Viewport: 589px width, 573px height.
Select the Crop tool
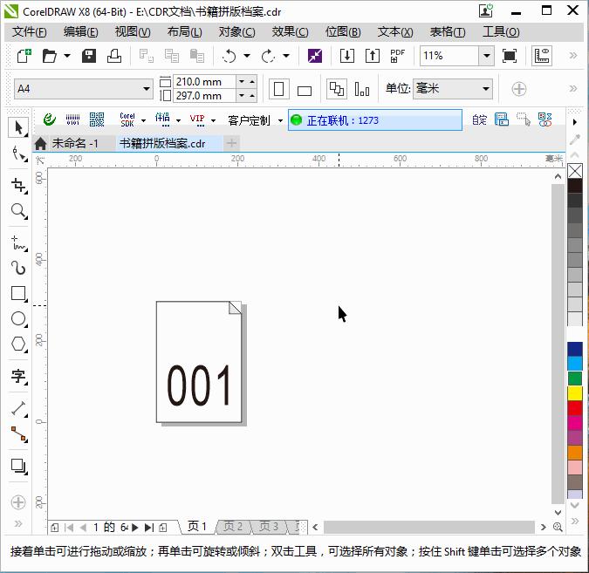19,186
